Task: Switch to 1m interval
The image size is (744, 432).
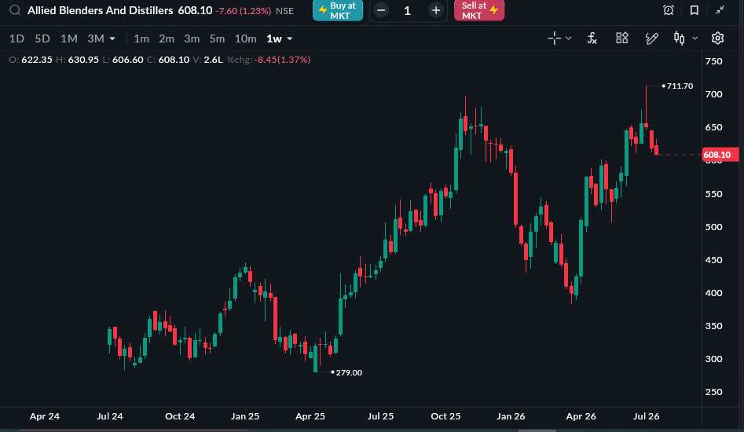Action: click(x=141, y=38)
